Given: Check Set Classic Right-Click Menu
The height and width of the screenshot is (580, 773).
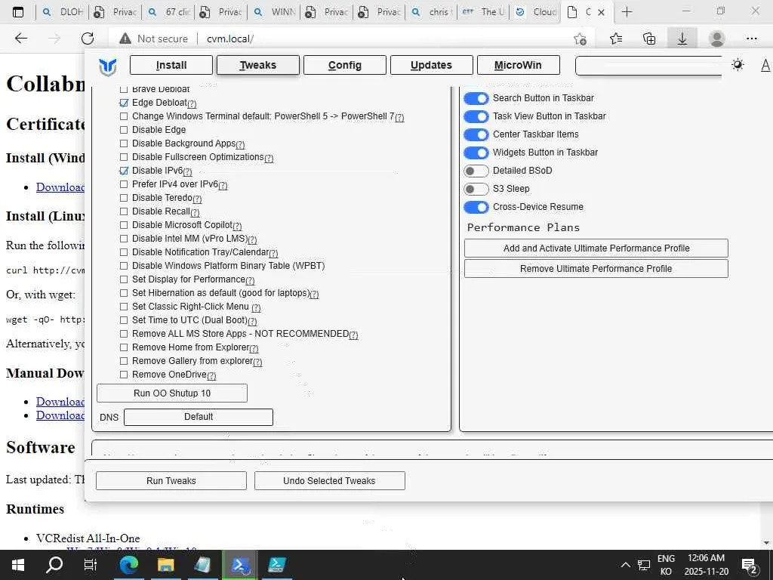Looking at the screenshot, I should tap(124, 307).
